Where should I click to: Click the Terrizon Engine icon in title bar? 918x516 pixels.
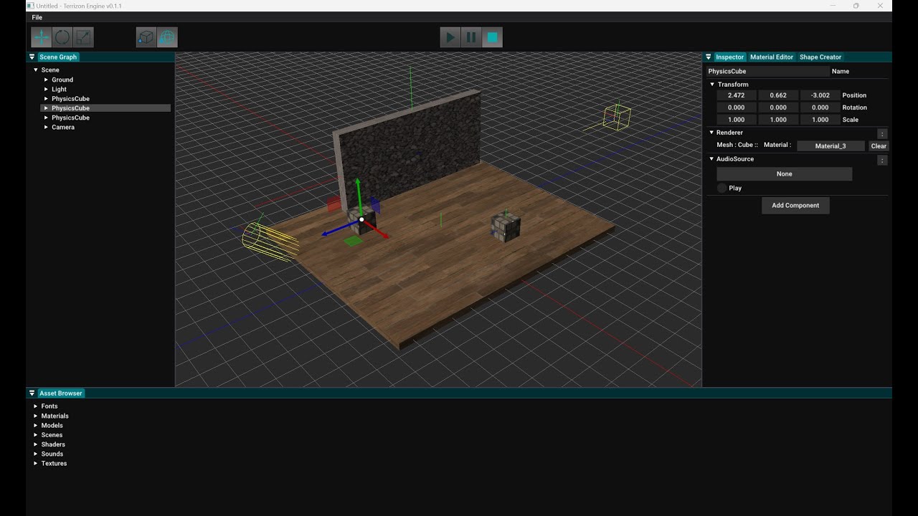click(31, 6)
